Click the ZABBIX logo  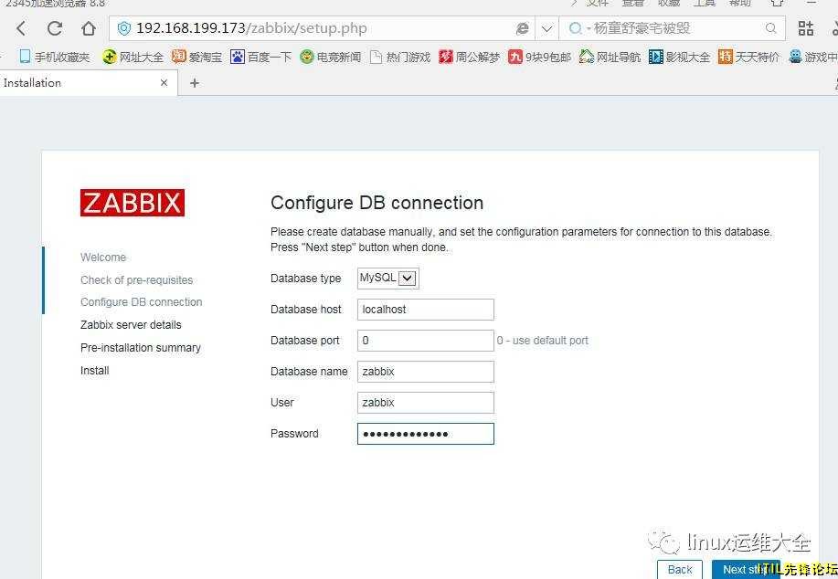[x=133, y=203]
